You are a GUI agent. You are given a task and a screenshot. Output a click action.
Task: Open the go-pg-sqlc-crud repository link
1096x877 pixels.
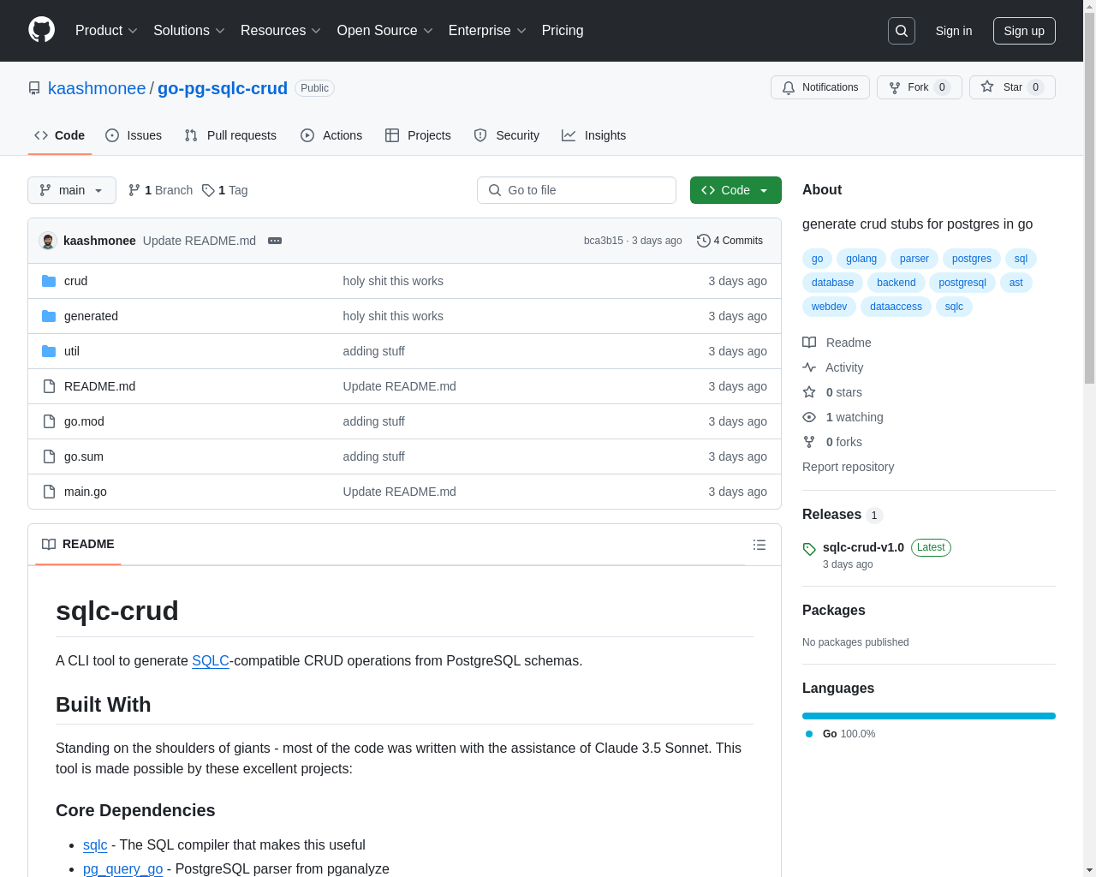pyautogui.click(x=223, y=88)
